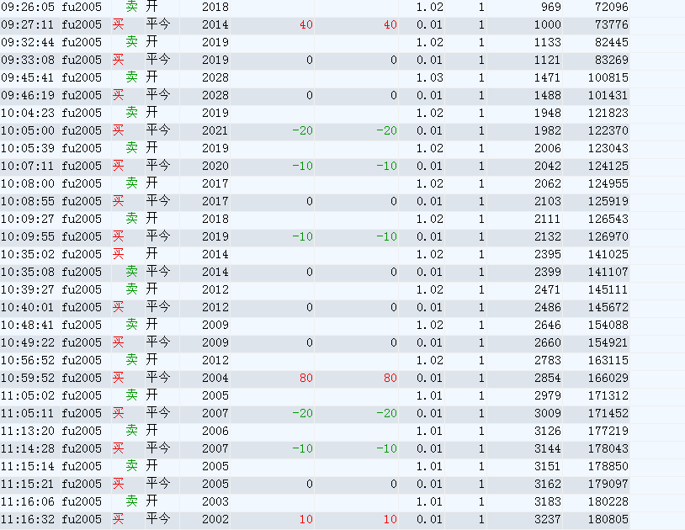Click trade number 141107

click(x=610, y=272)
